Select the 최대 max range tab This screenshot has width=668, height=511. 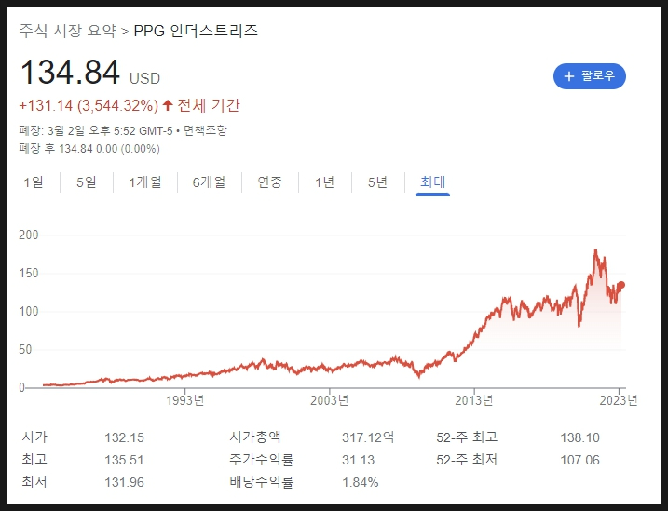pos(433,182)
